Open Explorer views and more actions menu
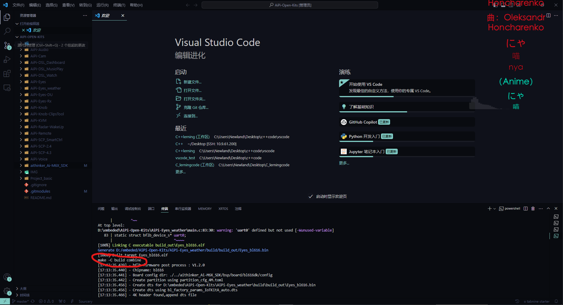This screenshot has height=305, width=563. tap(85, 16)
